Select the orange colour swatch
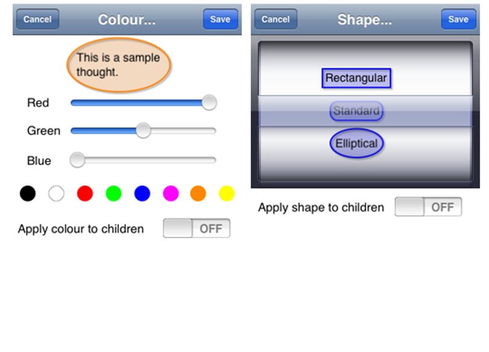Screen dimensions: 489x352 click(x=198, y=193)
